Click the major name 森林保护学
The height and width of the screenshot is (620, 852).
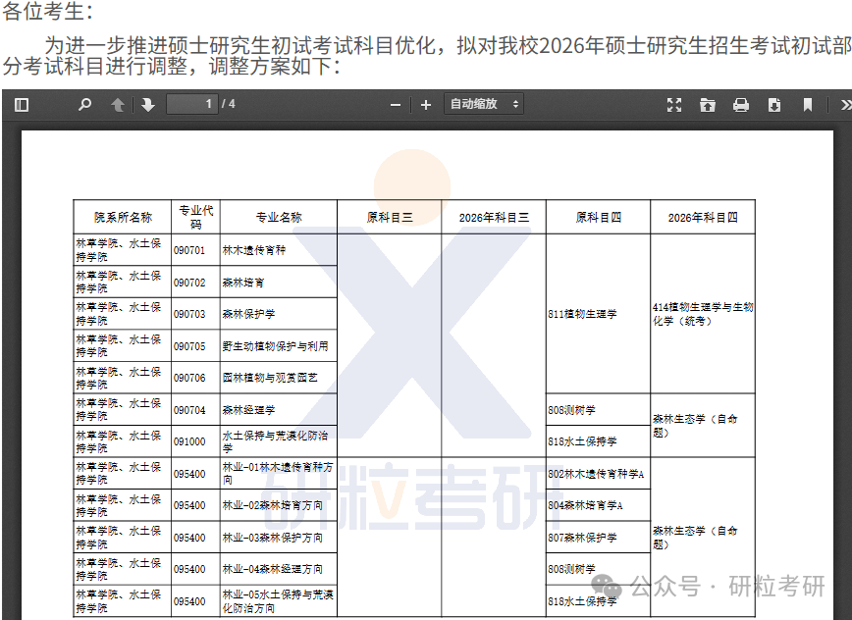[x=248, y=314]
